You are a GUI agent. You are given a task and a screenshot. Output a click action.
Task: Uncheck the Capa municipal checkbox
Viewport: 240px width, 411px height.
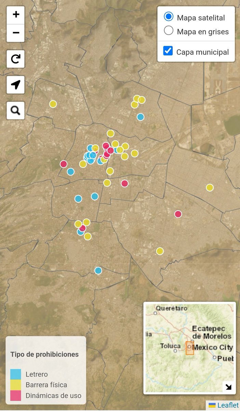168,51
